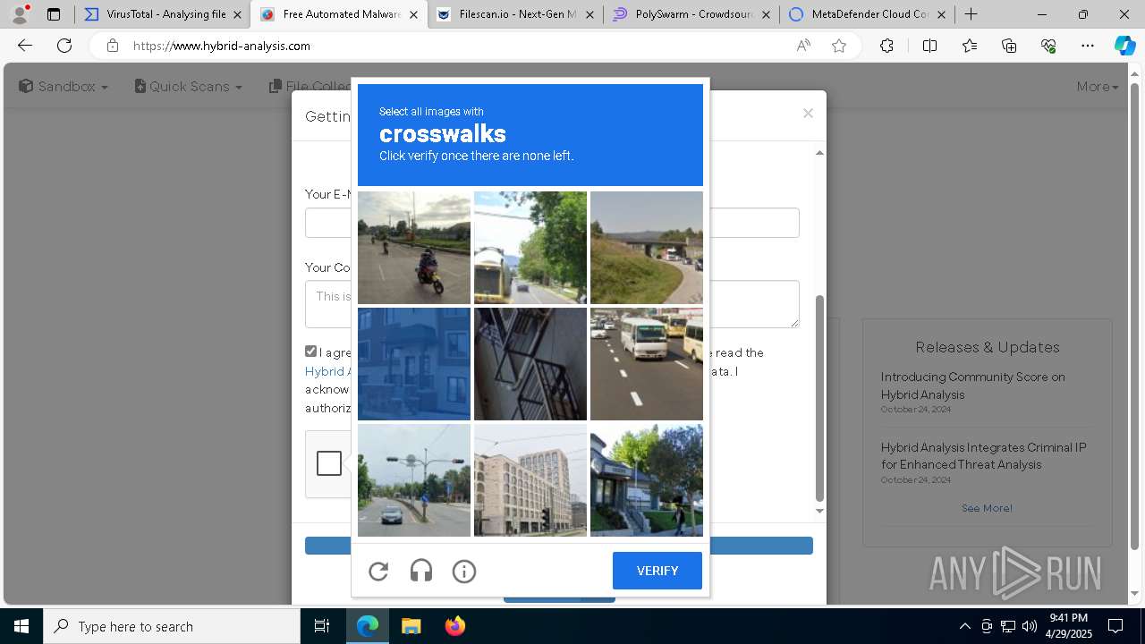Launch Firefox from the taskbar
Screen dimensions: 1145x644
click(455, 626)
